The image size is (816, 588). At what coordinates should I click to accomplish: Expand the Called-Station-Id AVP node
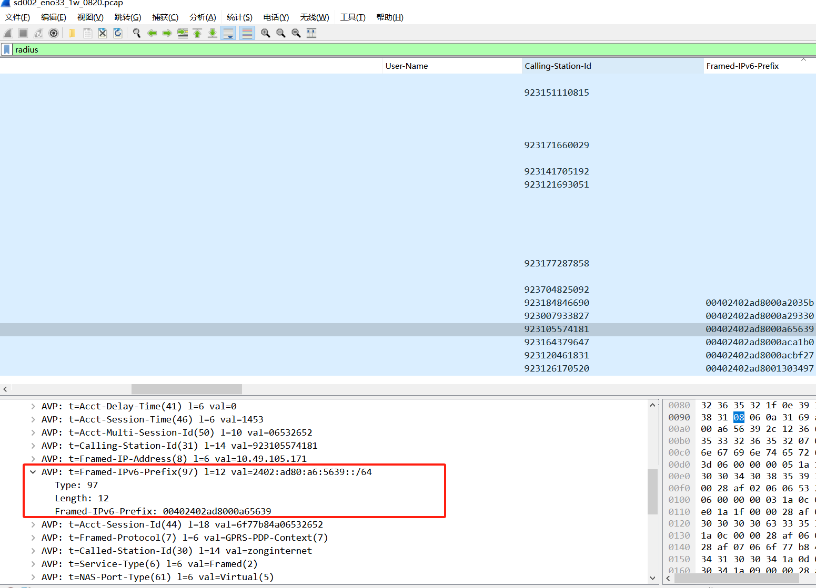pyautogui.click(x=33, y=551)
